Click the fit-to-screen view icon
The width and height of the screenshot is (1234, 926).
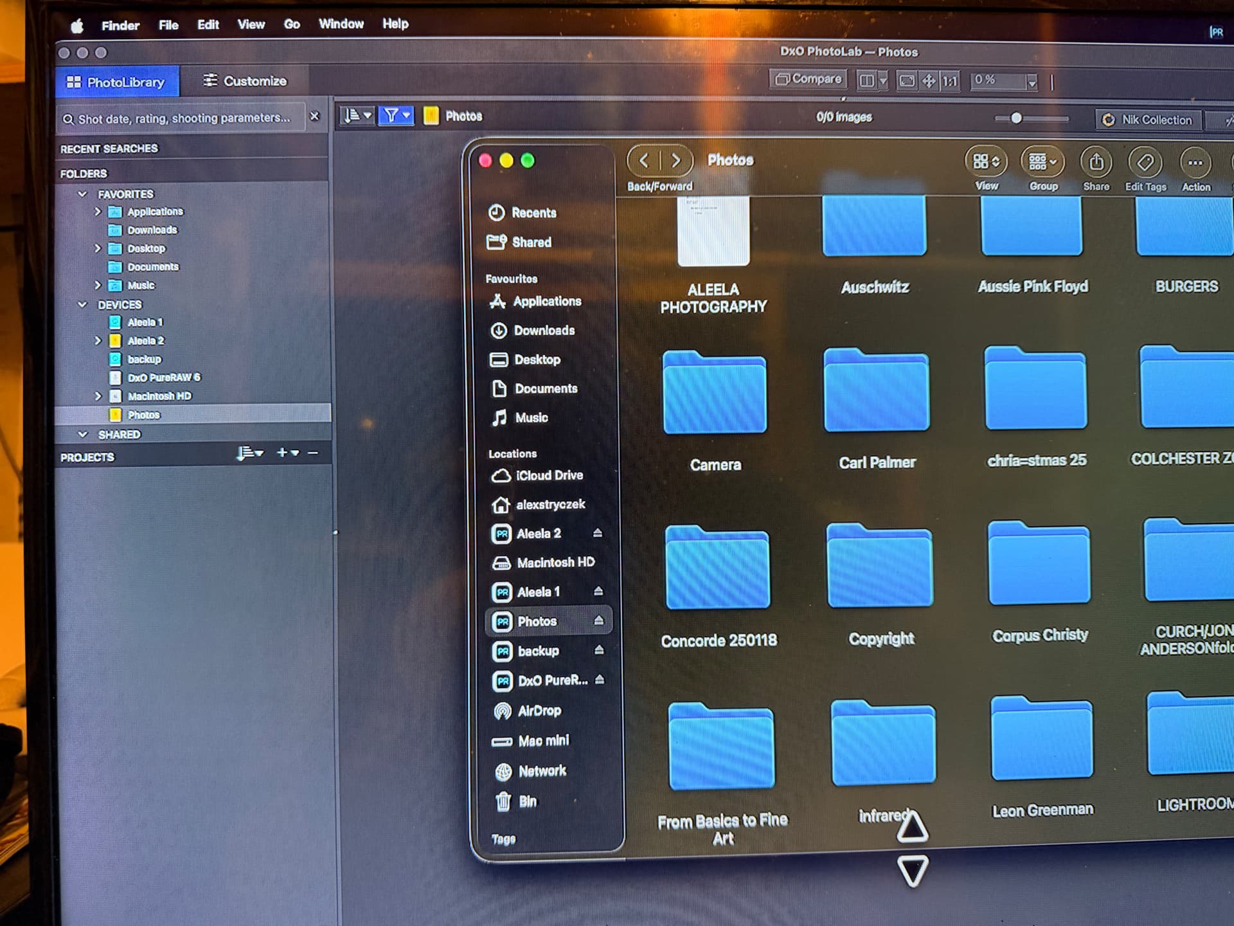[907, 81]
